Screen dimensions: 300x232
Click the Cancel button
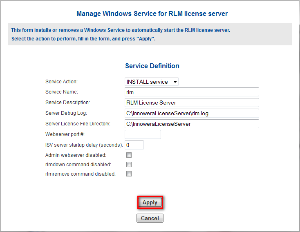[x=150, y=218]
